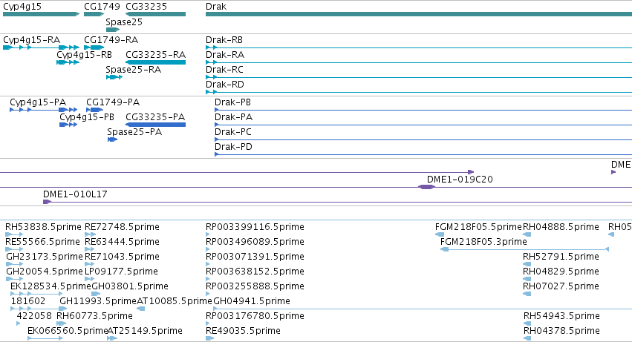
Task: Click protein Drak-PA
Action: (x=233, y=117)
